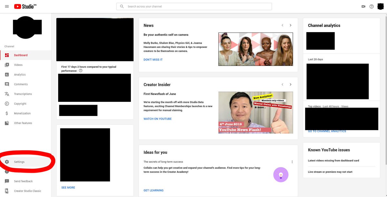The height and width of the screenshot is (197, 387).
Task: Click WATCH ON YOUTUBE link
Action: pyautogui.click(x=158, y=119)
